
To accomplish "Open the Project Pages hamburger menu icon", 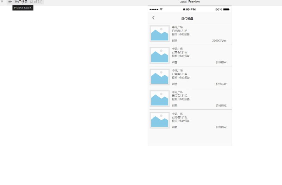I will coord(10,2).
